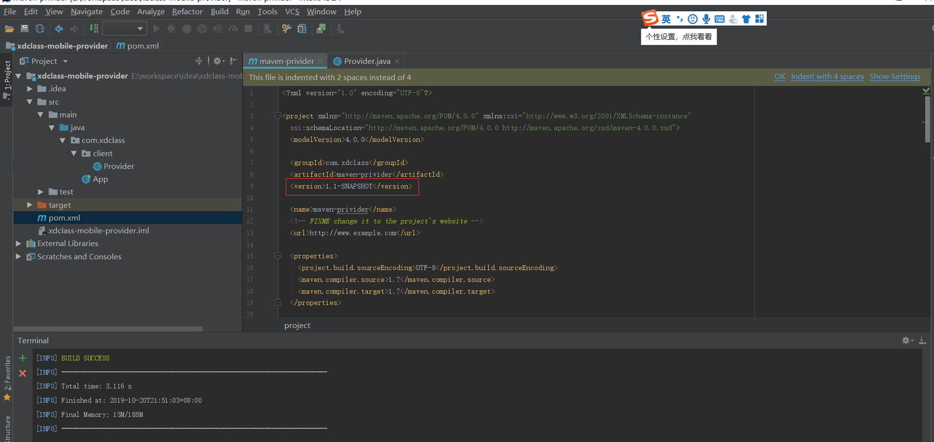Save all files

coord(25,28)
